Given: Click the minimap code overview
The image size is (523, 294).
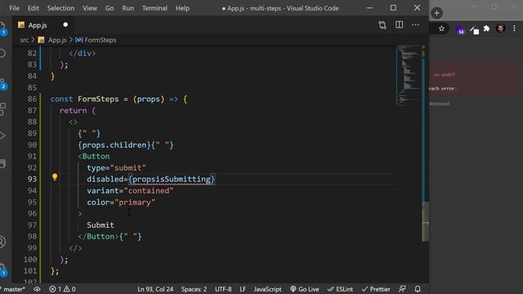Looking at the screenshot, I should [409, 75].
